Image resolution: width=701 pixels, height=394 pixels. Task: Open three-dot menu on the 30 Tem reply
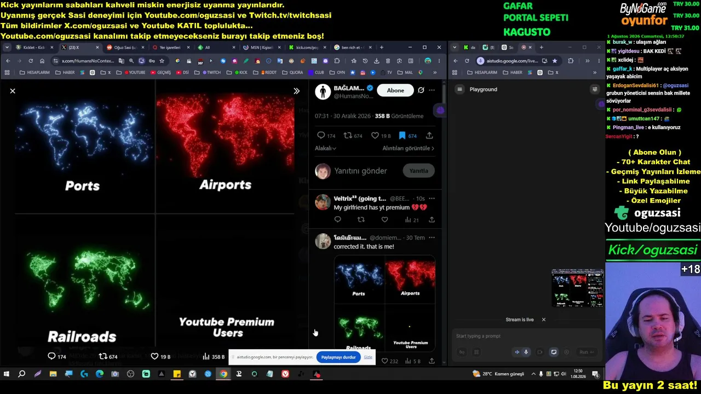coord(432,237)
